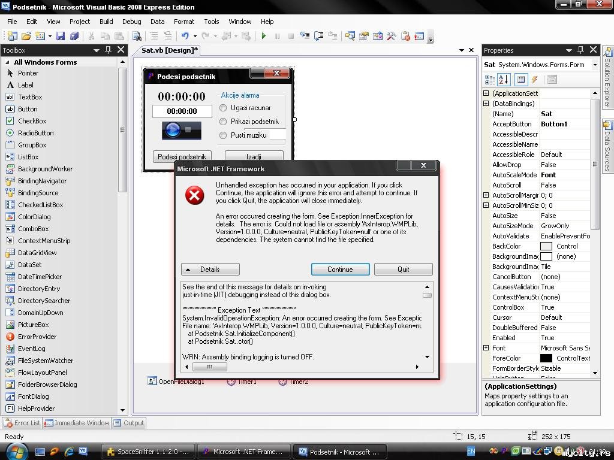Image resolution: width=614 pixels, height=460 pixels.
Task: Click the Step Into toolbar icon
Action: pyautogui.click(x=305, y=36)
